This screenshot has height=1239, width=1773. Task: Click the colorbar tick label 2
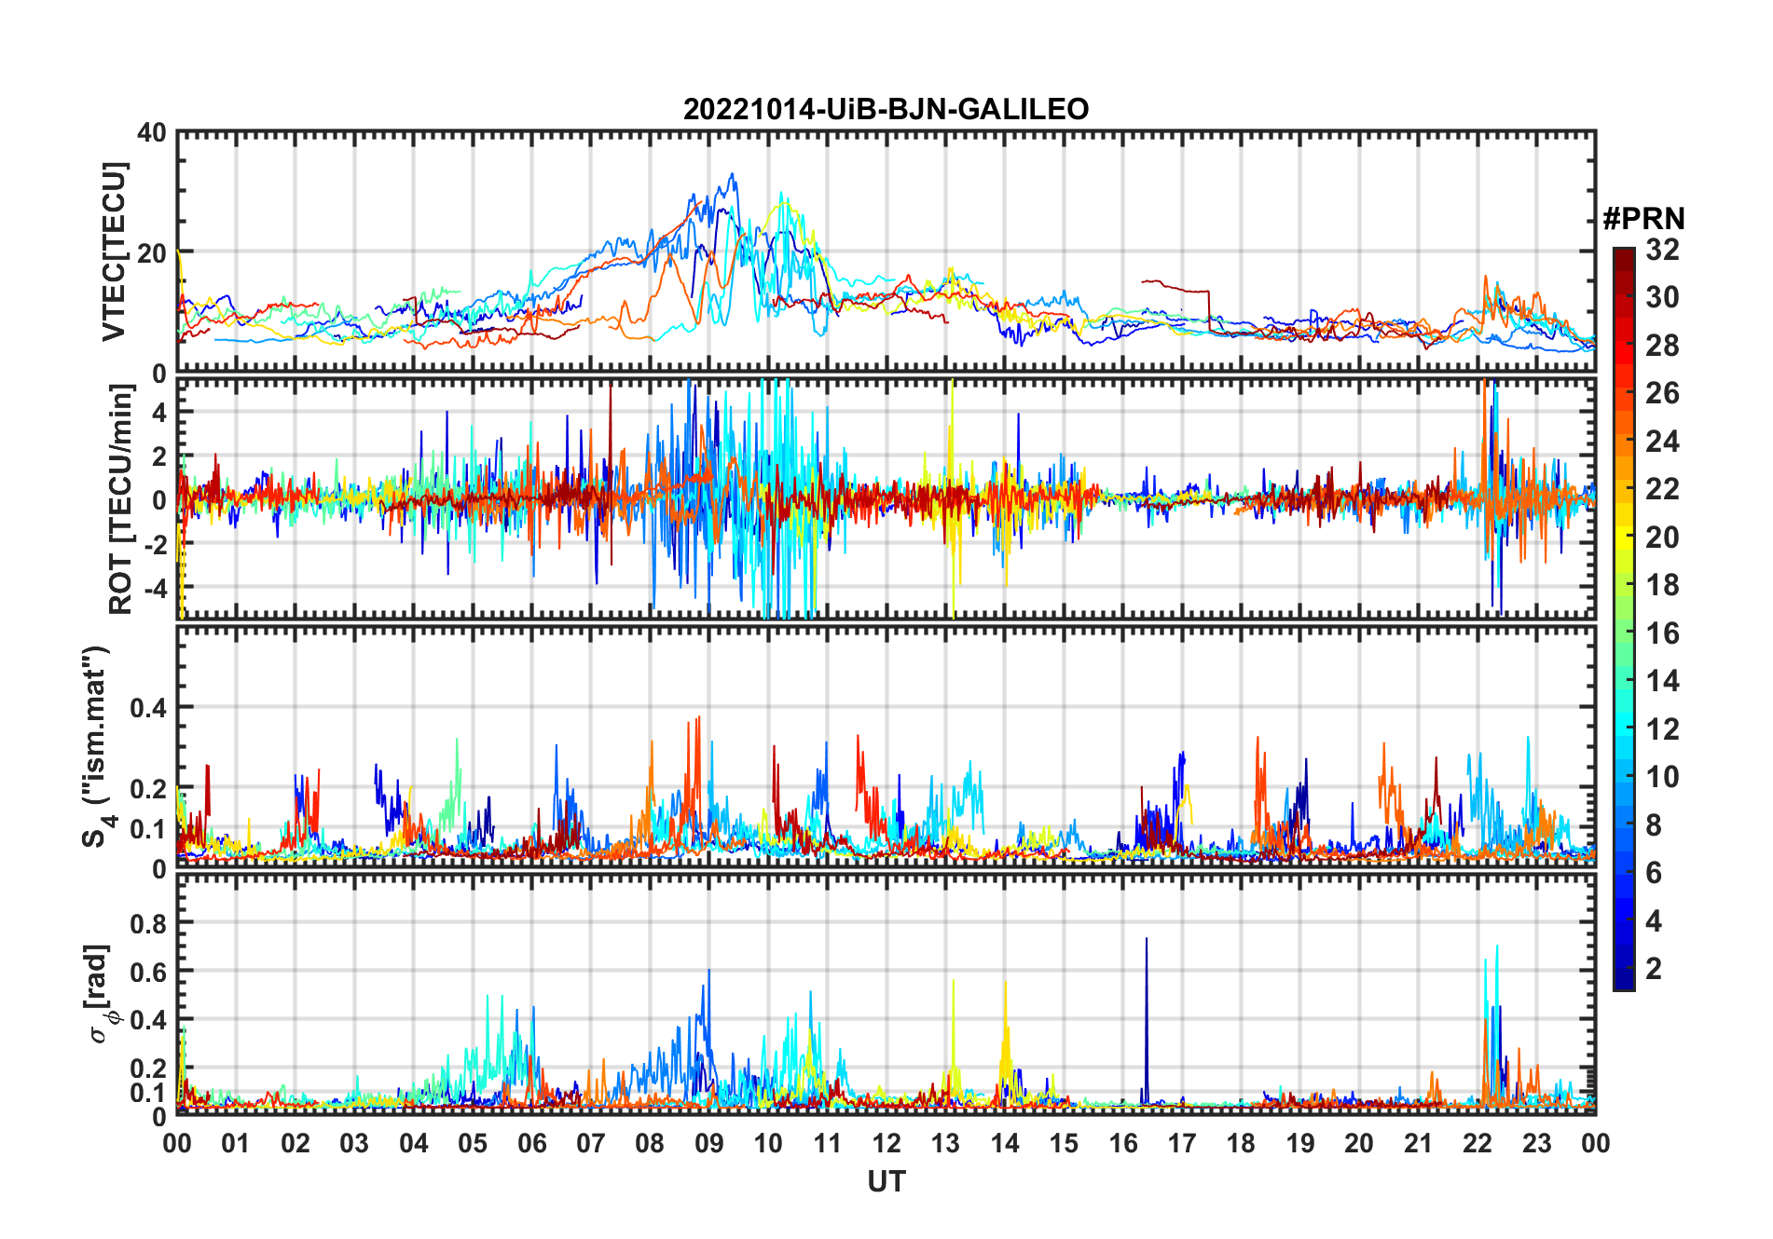pyautogui.click(x=1654, y=969)
